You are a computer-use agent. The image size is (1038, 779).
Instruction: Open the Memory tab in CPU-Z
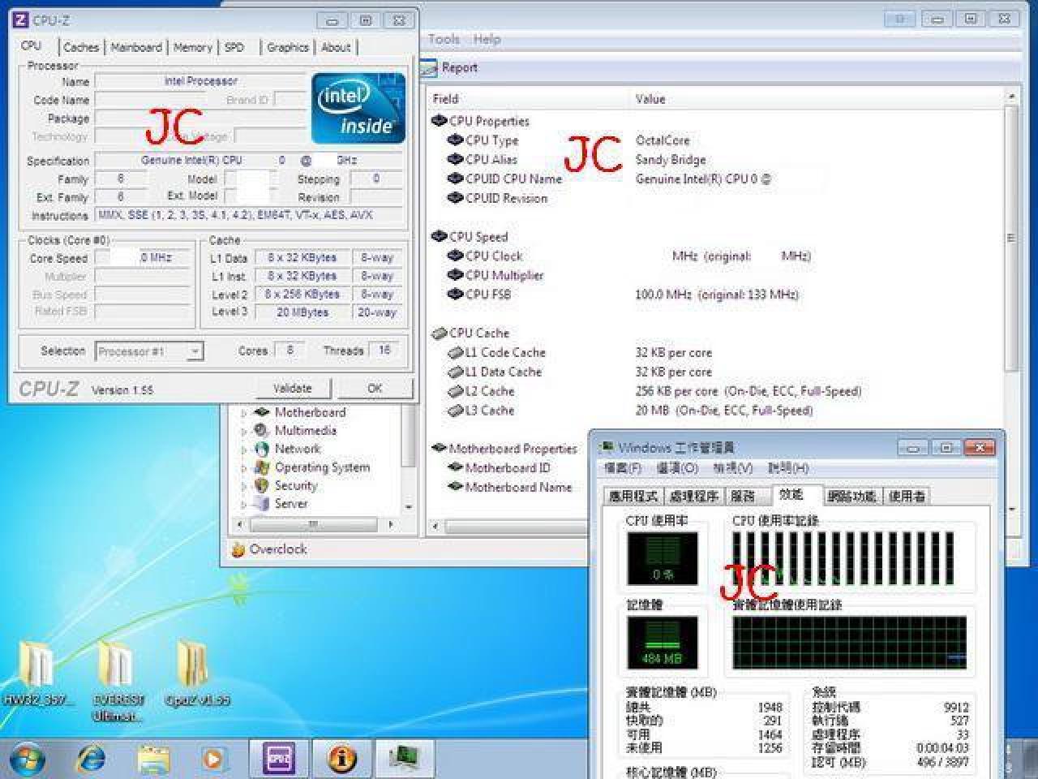[x=192, y=47]
